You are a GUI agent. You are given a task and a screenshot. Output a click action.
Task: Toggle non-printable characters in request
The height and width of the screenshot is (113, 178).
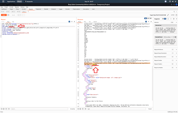click(72, 22)
